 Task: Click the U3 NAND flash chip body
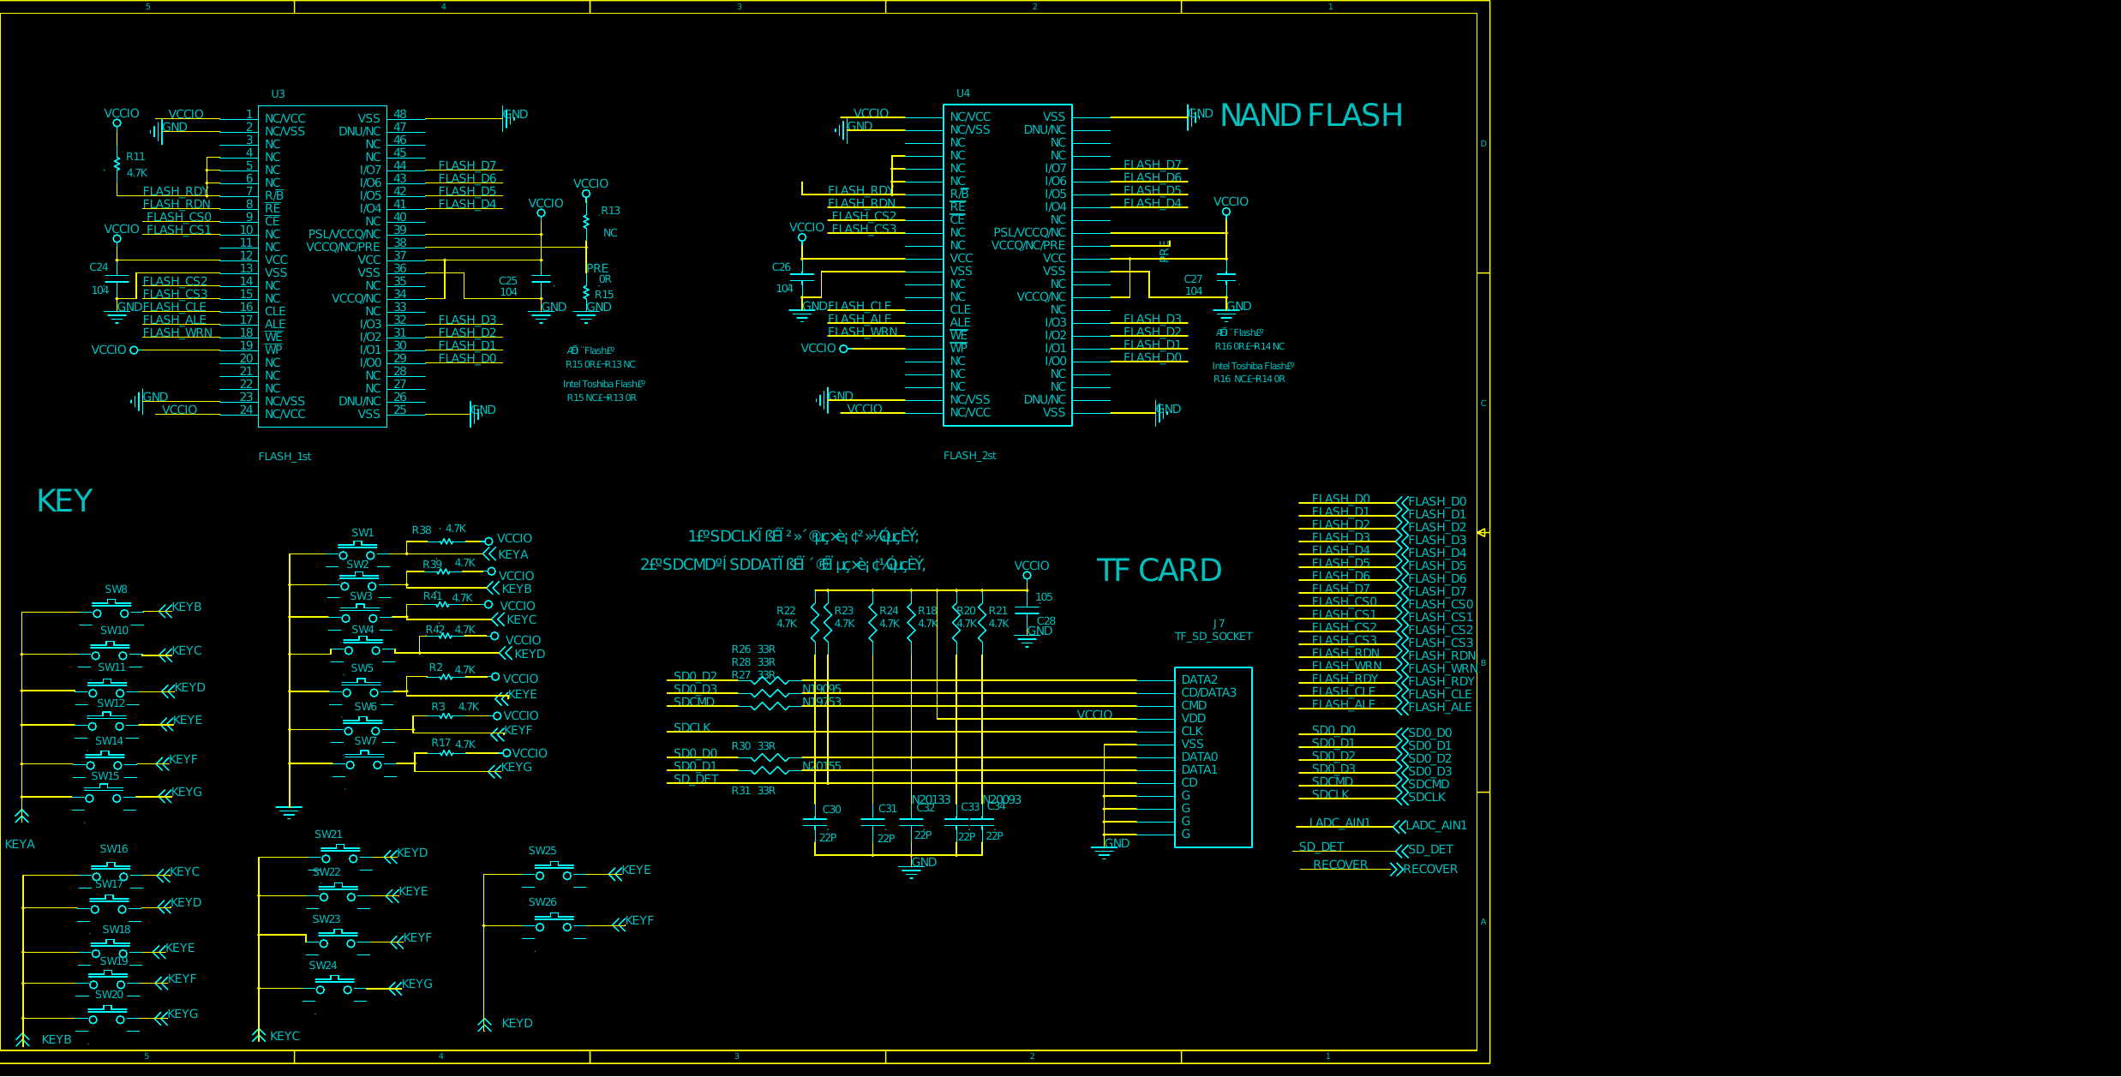(321, 266)
